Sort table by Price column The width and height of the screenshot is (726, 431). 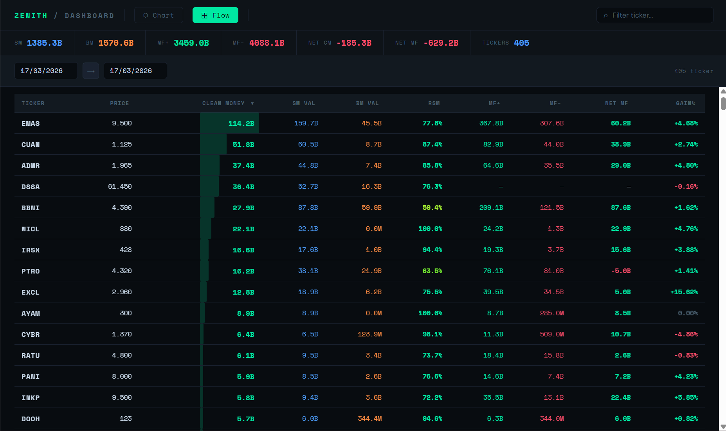pyautogui.click(x=119, y=103)
